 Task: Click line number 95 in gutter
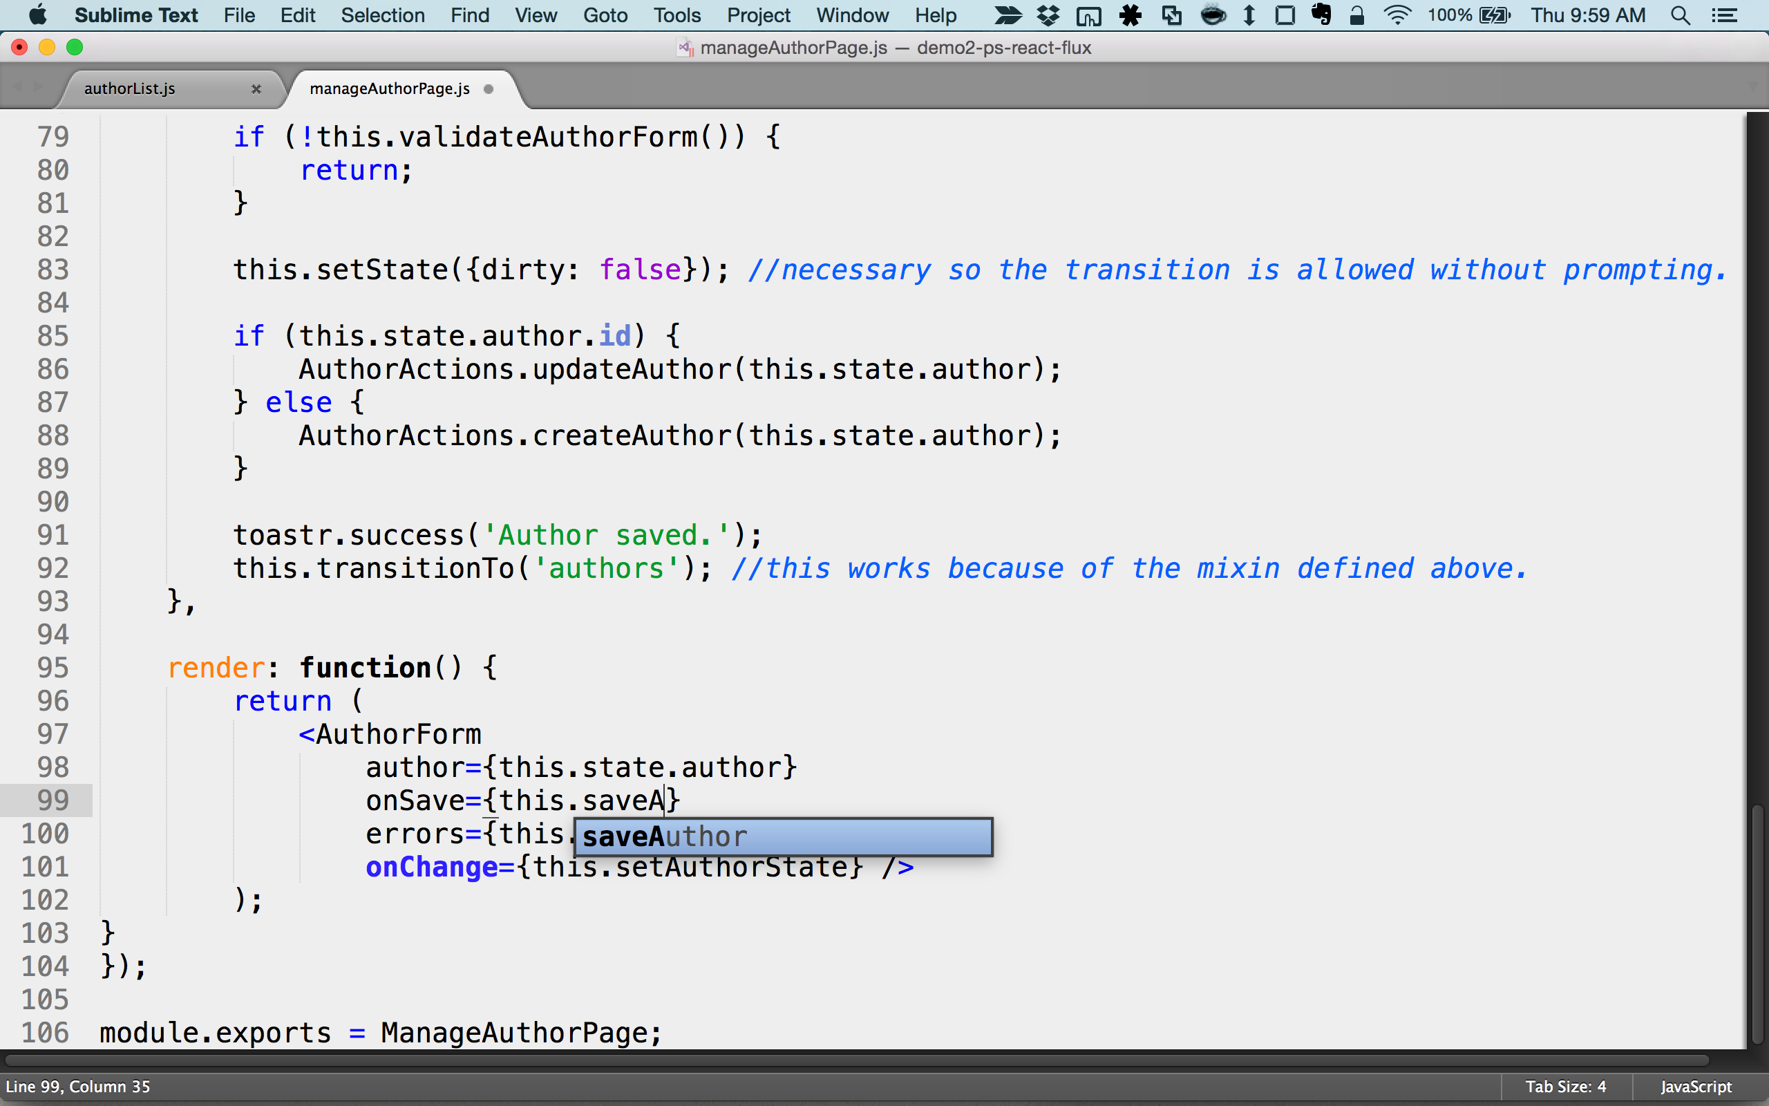point(53,667)
